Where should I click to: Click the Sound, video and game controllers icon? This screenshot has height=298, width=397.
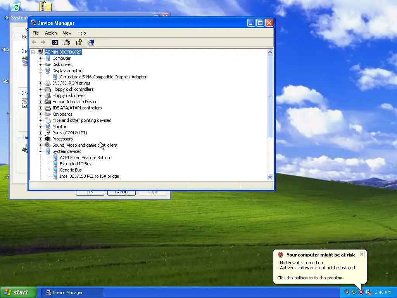coord(48,145)
